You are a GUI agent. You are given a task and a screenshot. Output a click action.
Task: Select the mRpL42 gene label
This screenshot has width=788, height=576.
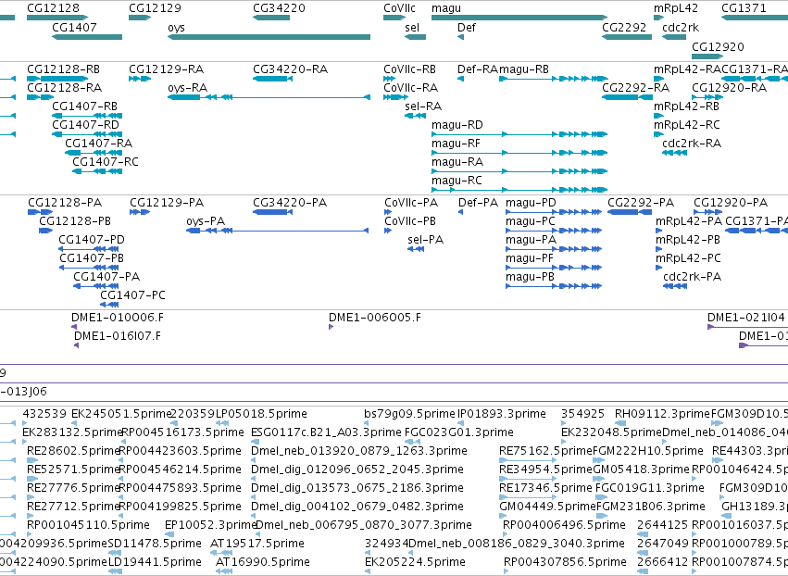676,8
